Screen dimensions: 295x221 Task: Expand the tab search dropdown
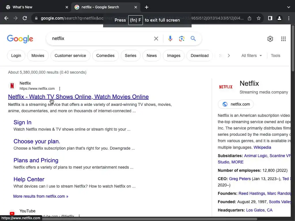click(289, 7)
